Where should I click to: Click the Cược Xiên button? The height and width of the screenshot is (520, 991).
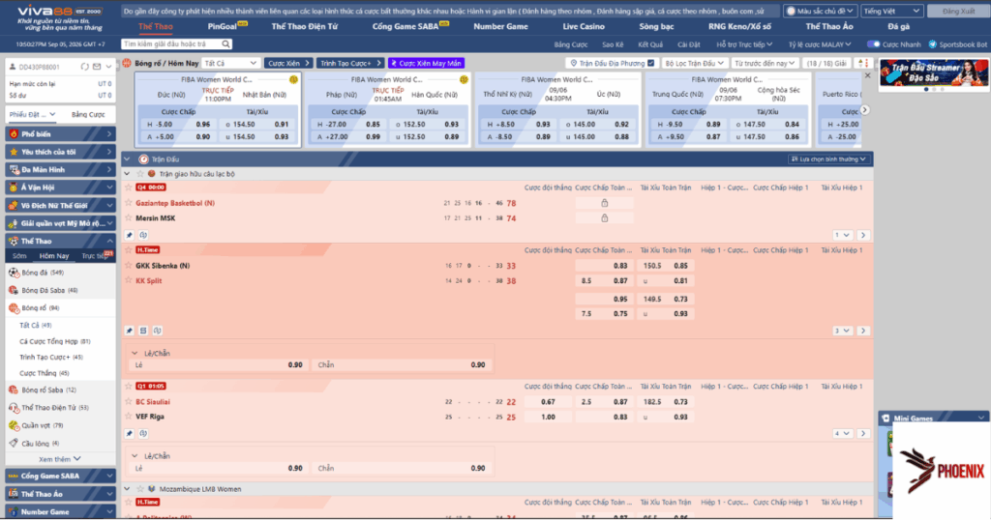288,63
